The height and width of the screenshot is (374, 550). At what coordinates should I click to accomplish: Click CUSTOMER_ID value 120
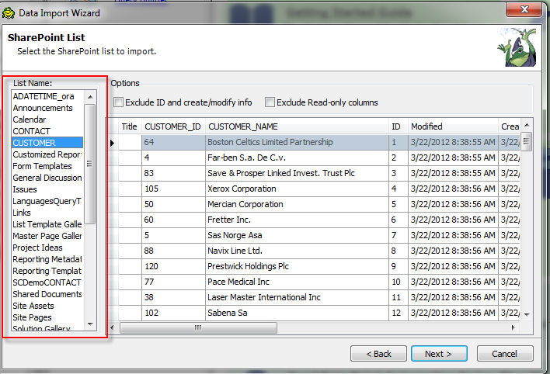(x=173, y=266)
